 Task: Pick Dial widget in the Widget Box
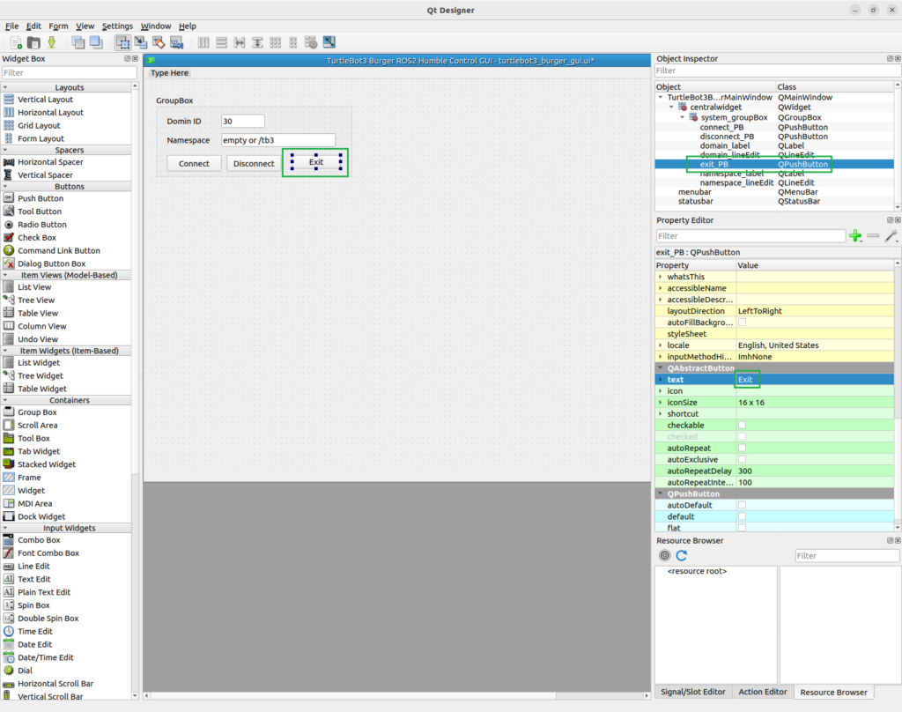[x=25, y=671]
